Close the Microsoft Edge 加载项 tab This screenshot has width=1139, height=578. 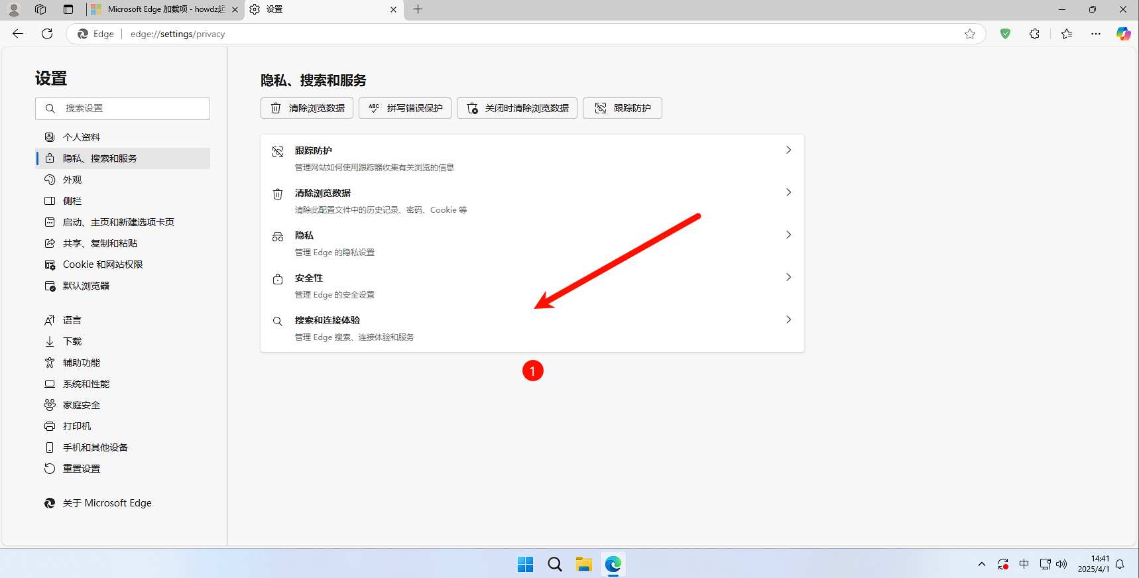coord(235,9)
